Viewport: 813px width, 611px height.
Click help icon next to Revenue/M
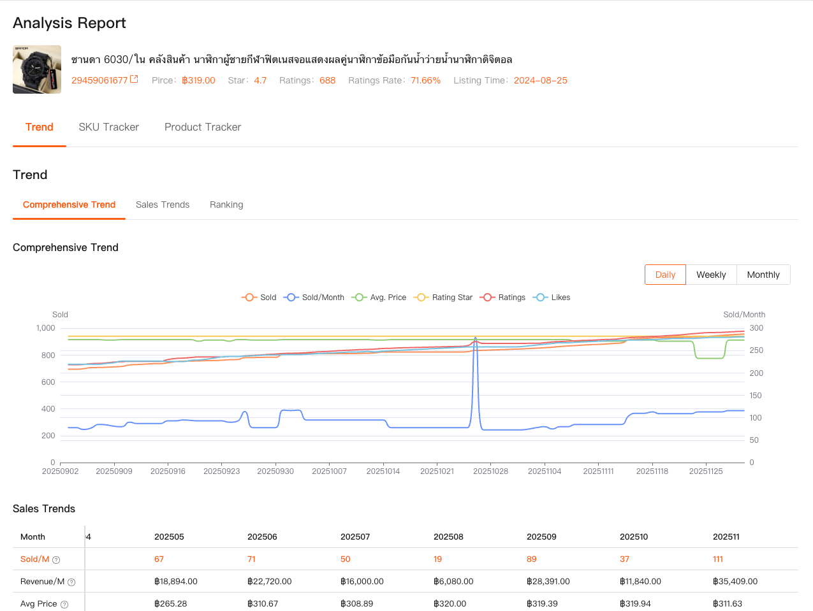point(71,582)
